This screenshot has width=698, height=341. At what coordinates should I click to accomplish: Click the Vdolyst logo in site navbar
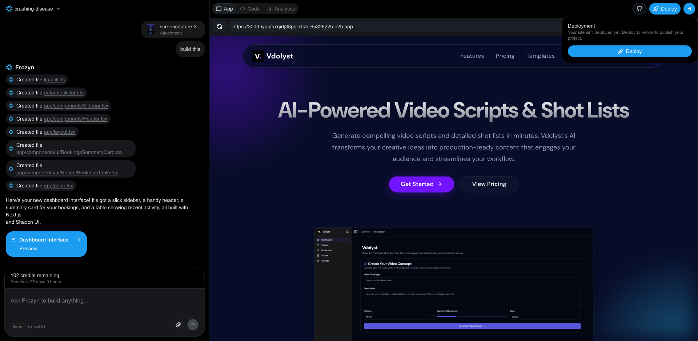pos(272,56)
